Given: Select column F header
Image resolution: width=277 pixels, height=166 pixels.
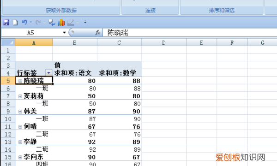Looking at the screenshot, I should click(x=232, y=42).
